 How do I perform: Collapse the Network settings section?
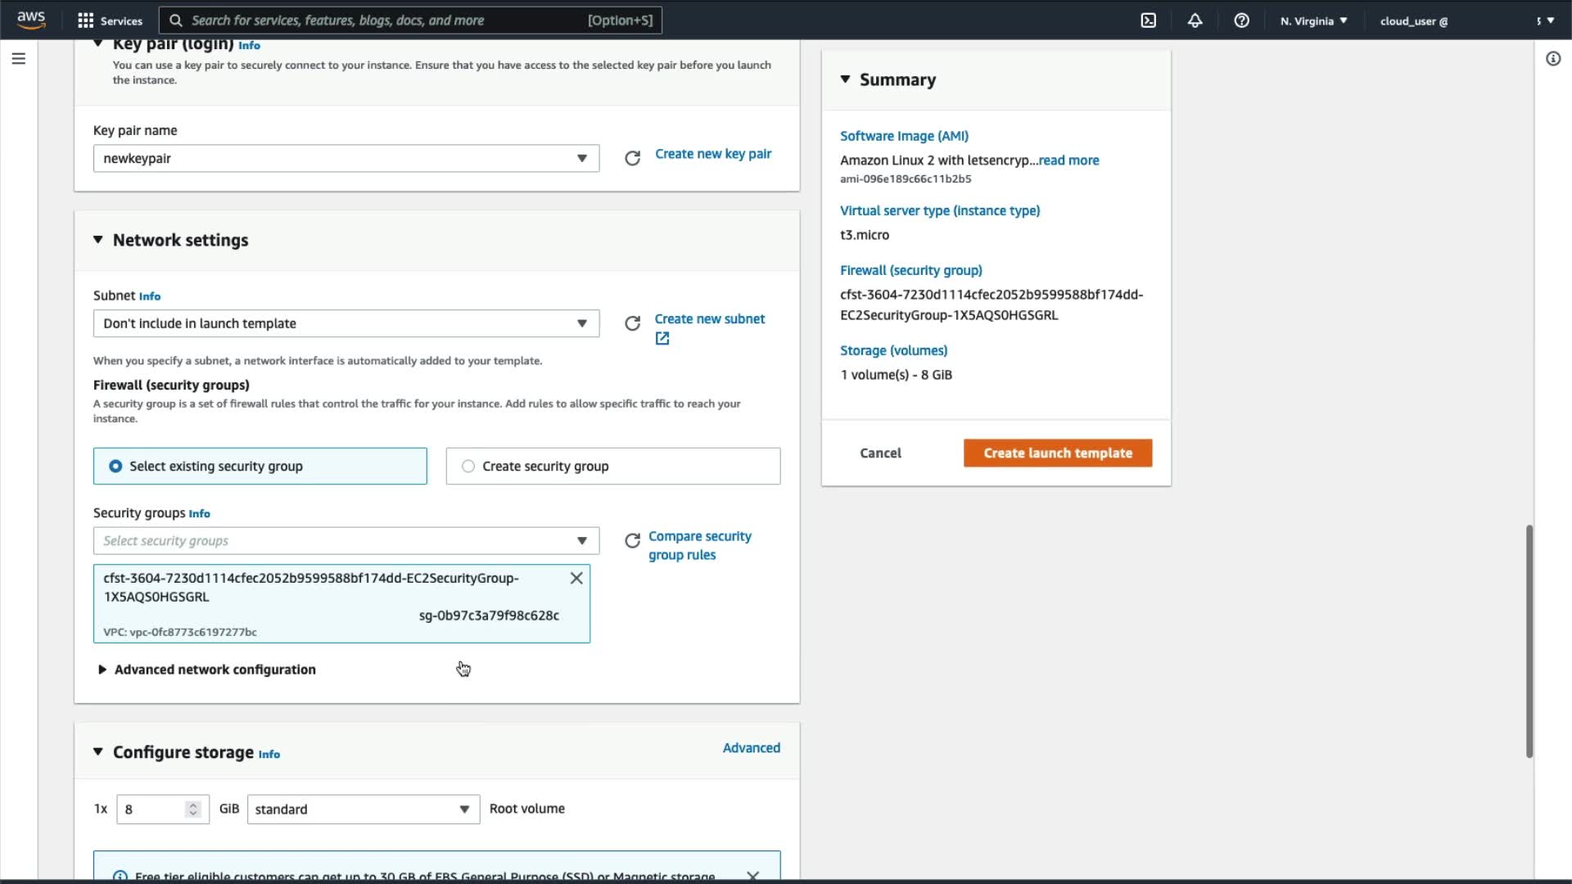98,240
